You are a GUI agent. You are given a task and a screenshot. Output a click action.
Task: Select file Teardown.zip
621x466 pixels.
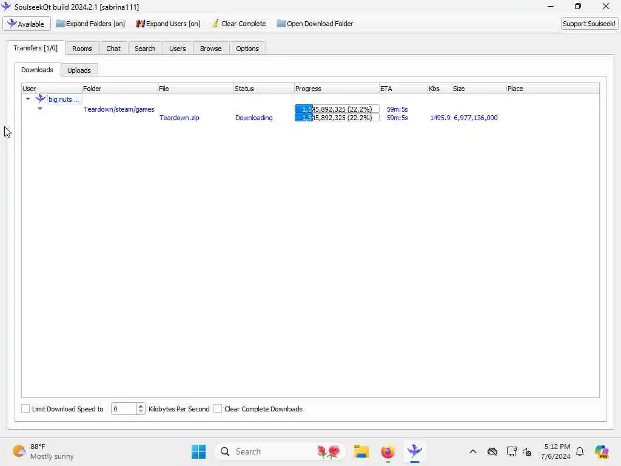point(179,118)
